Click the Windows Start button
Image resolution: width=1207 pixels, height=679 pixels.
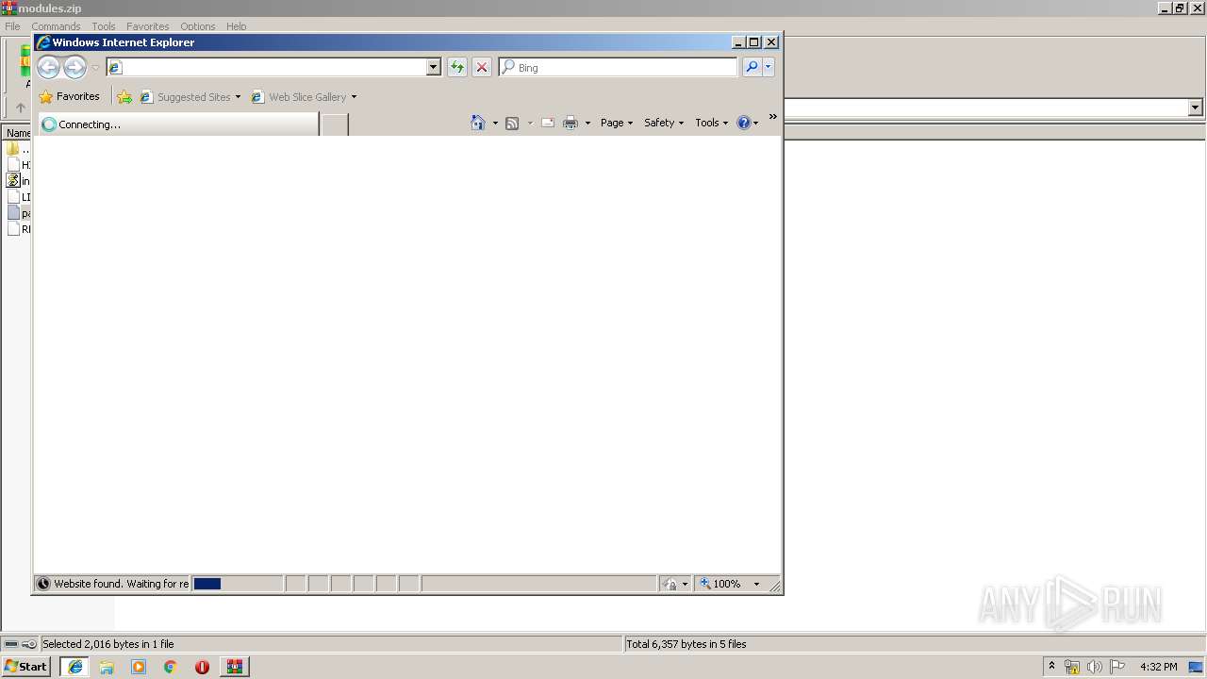(26, 667)
